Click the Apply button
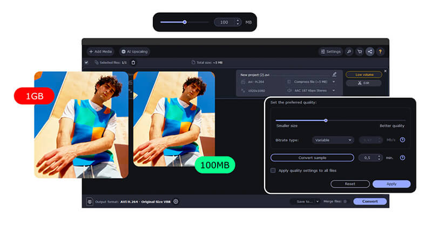 (x=391, y=184)
